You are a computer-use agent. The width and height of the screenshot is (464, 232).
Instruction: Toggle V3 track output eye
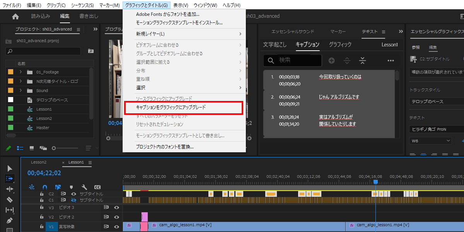pyautogui.click(x=116, y=207)
